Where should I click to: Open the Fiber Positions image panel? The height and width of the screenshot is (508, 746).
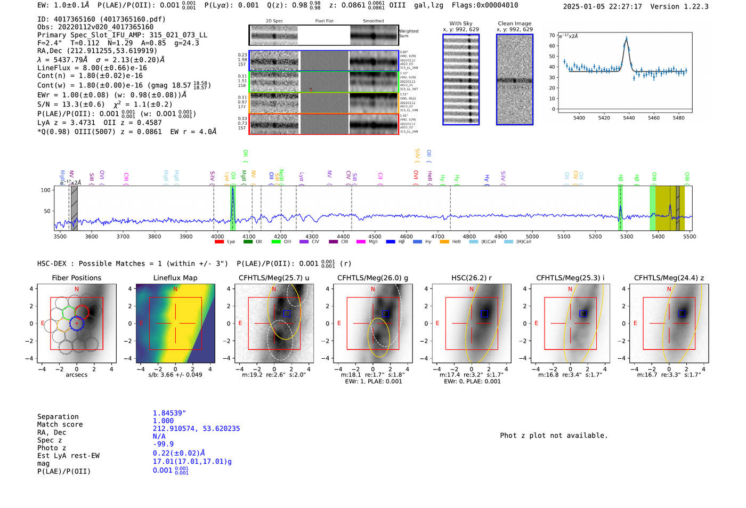[x=77, y=324]
